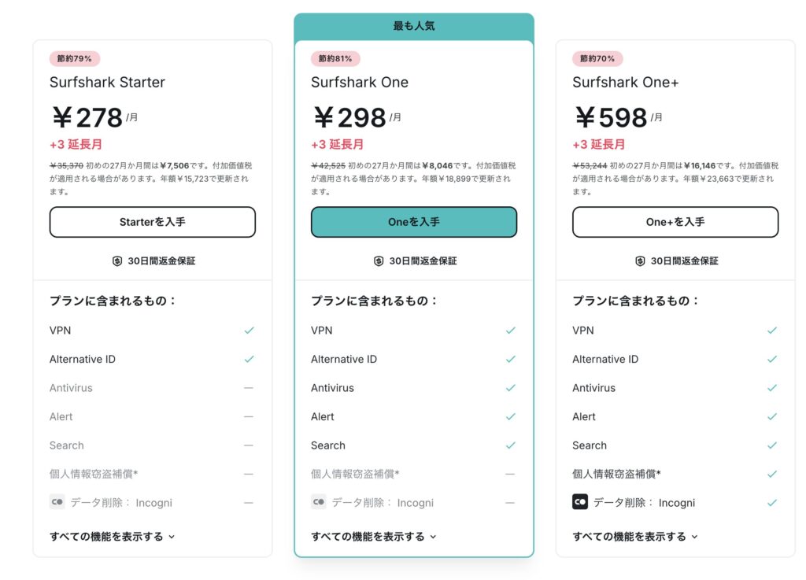Screen dimensions: 806x580
Task: Click the 30日間返金保証 money icon under One plan
Action: point(379,260)
